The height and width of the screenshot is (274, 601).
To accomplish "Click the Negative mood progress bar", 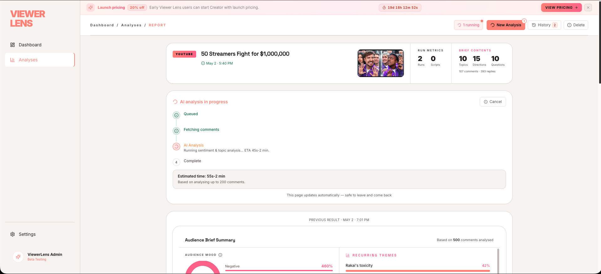I will (x=279, y=271).
